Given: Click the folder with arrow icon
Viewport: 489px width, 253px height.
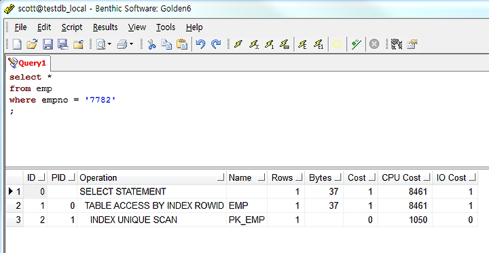Looking at the screenshot, I should [78, 44].
